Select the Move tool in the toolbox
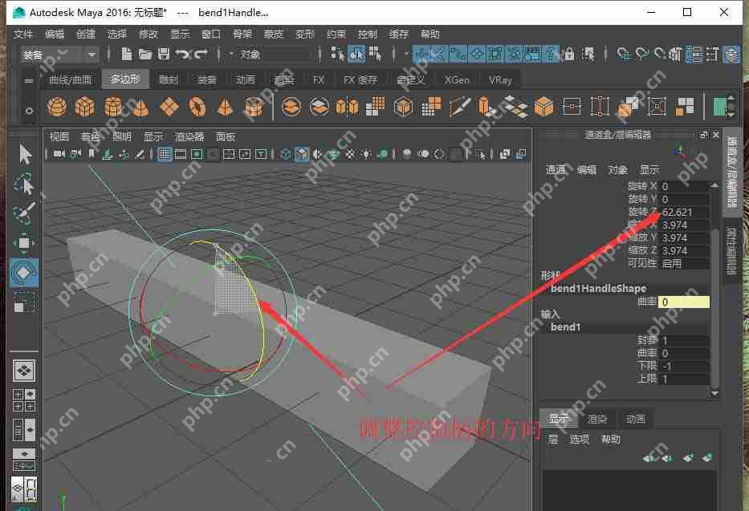Viewport: 749px width, 511px height. click(x=24, y=243)
